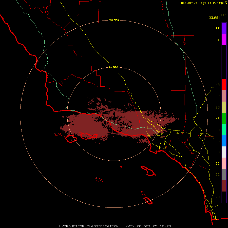
Task: Click the green HR legend swatch
Action: [x=224, y=119]
